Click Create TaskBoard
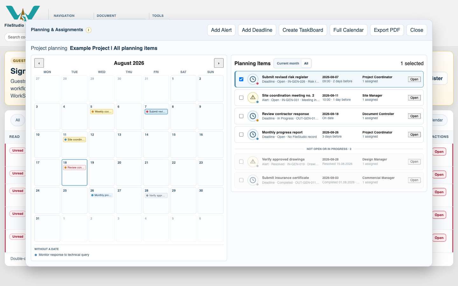The width and height of the screenshot is (458, 286). pos(303,30)
